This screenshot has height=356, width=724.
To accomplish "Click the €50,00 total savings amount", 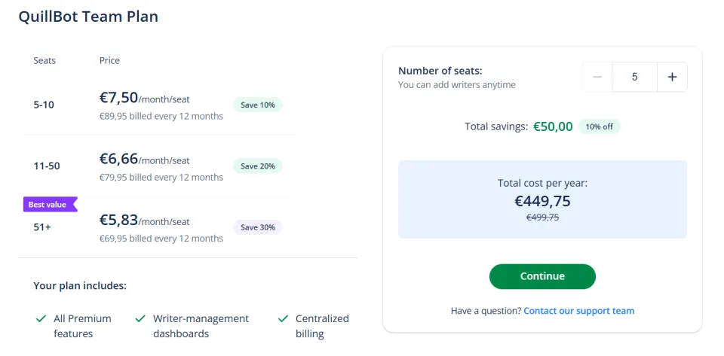I will pos(553,126).
